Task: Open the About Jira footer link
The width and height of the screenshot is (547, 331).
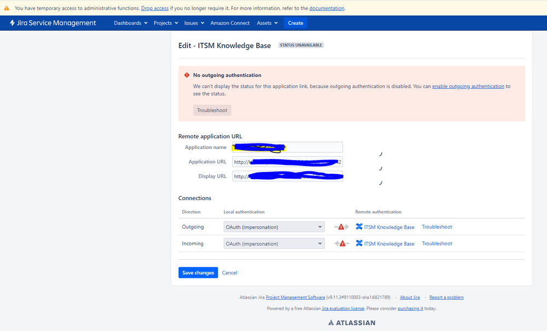Action: (x=410, y=298)
